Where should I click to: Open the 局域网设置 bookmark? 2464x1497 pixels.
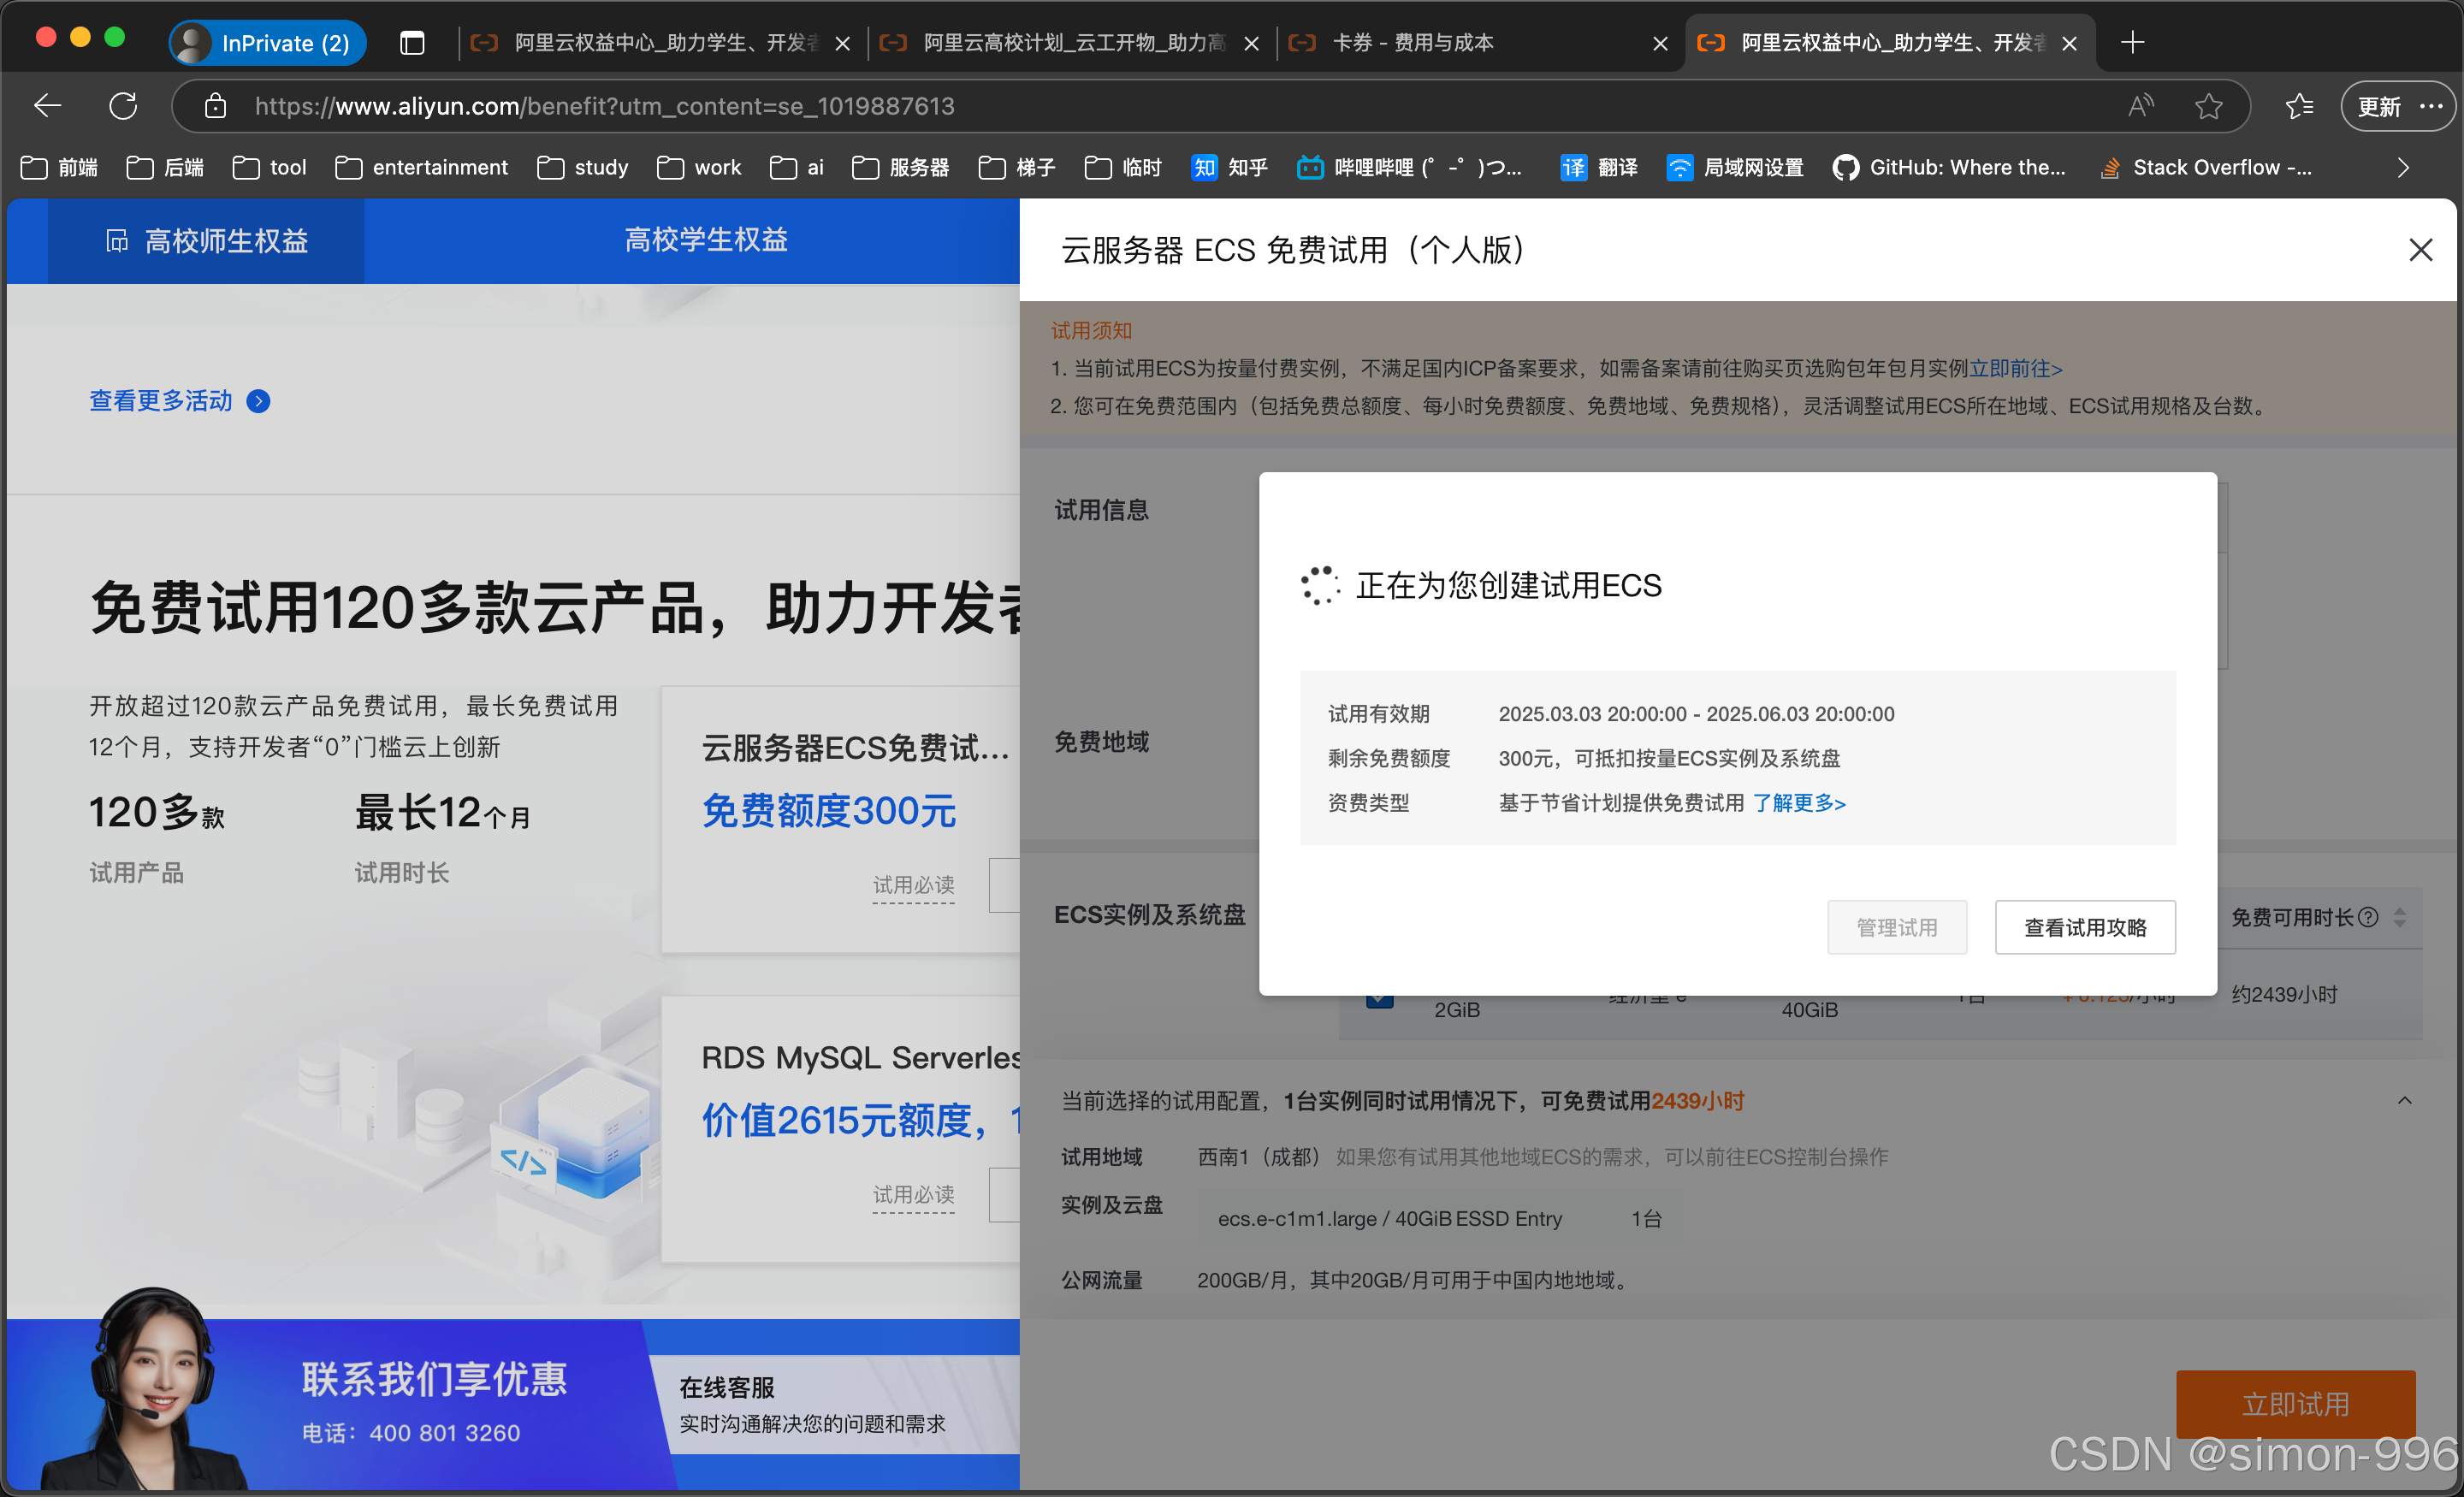coord(1735,167)
